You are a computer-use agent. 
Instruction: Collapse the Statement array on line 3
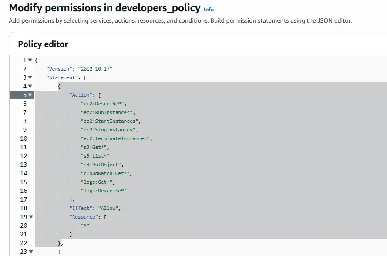coord(30,77)
